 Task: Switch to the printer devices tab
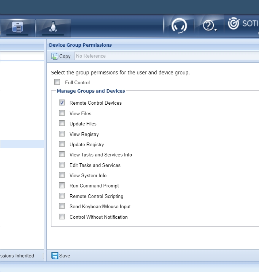[x=18, y=27]
